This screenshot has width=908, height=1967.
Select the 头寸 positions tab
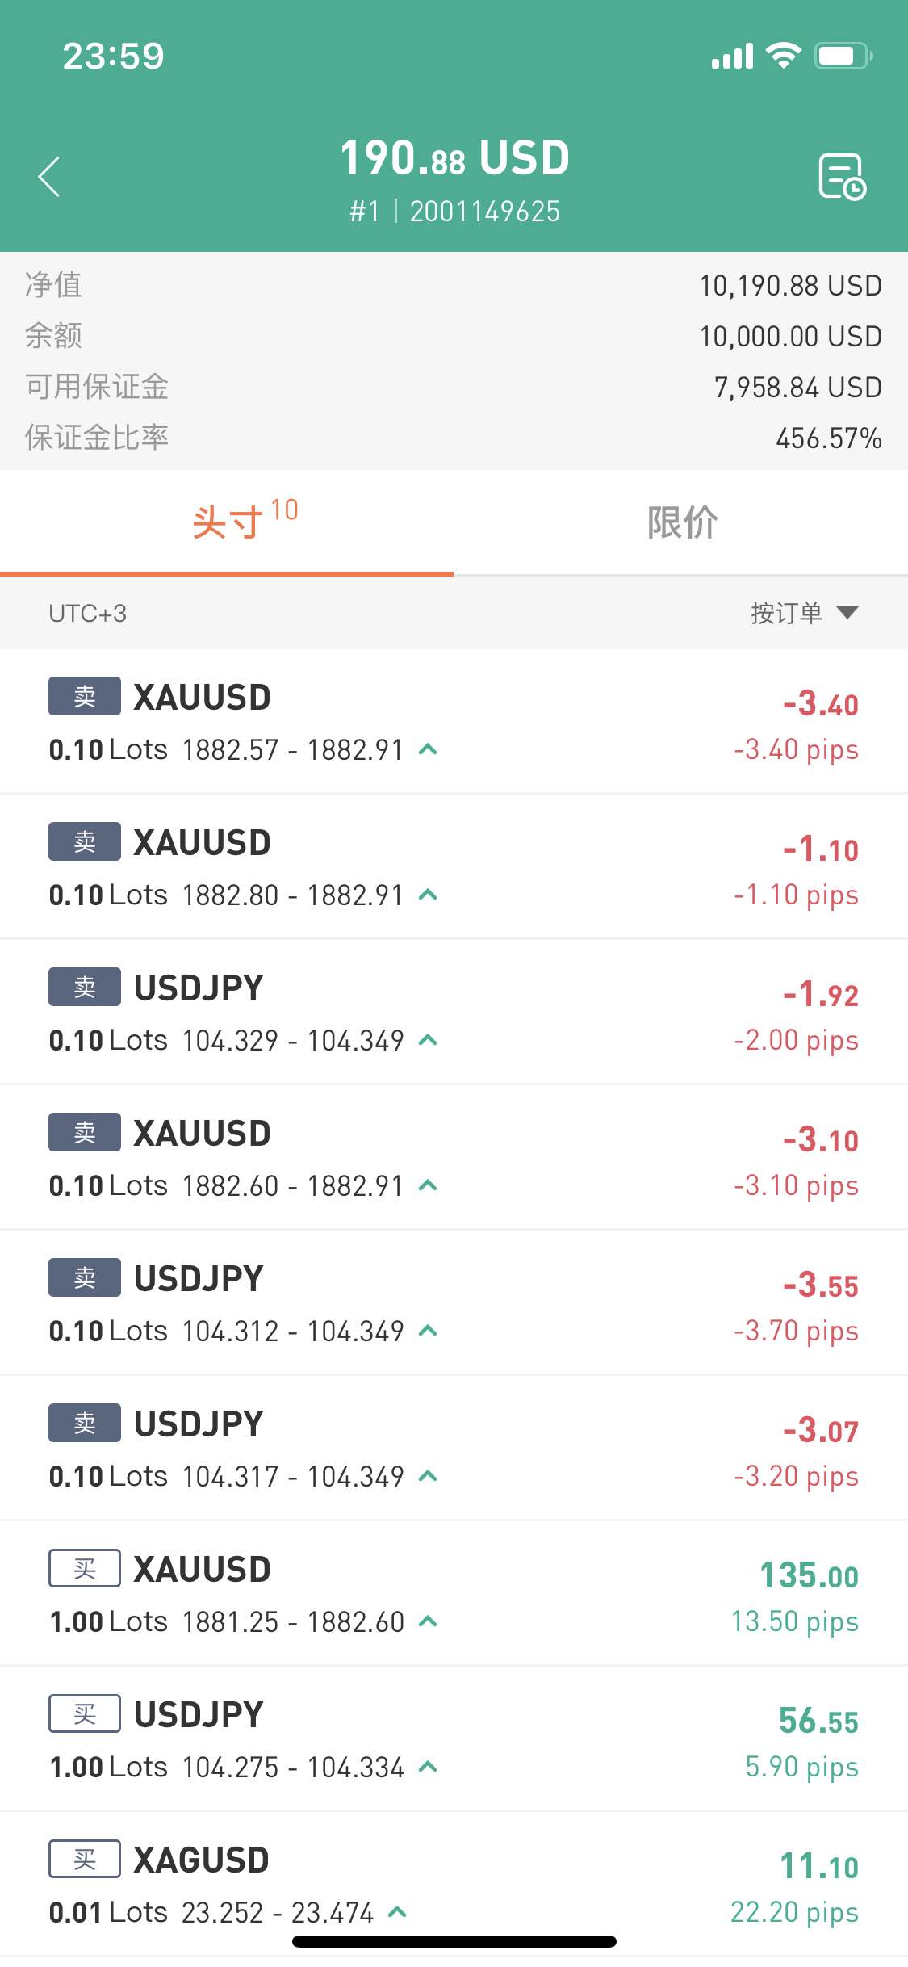click(227, 522)
